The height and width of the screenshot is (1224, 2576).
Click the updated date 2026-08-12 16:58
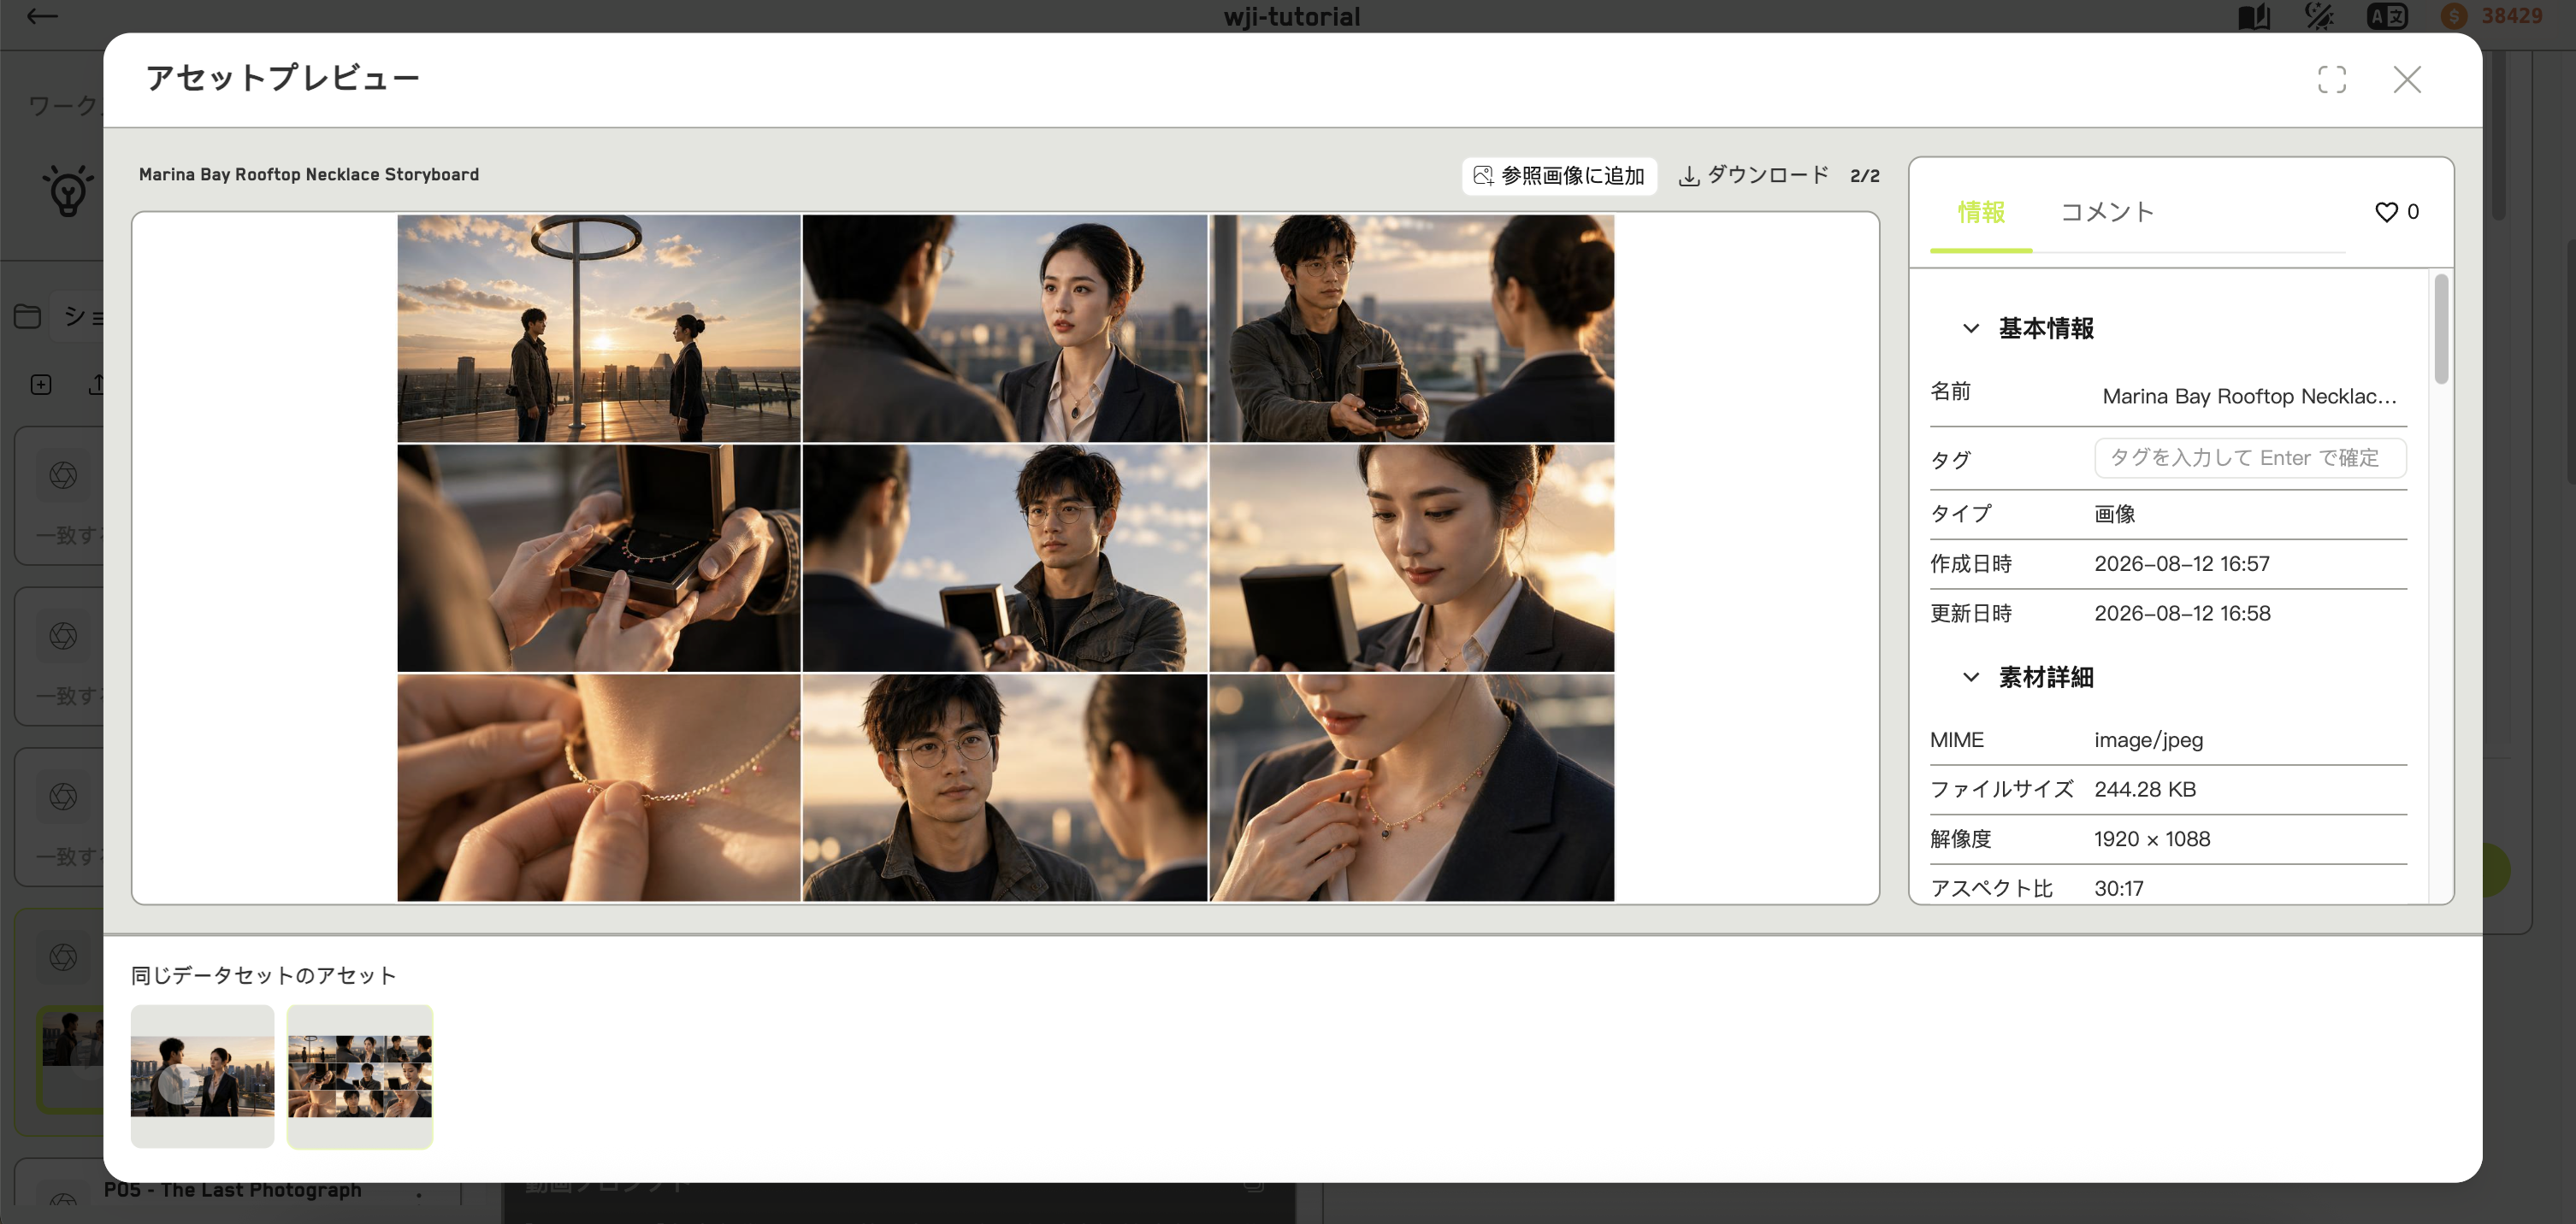2181,614
